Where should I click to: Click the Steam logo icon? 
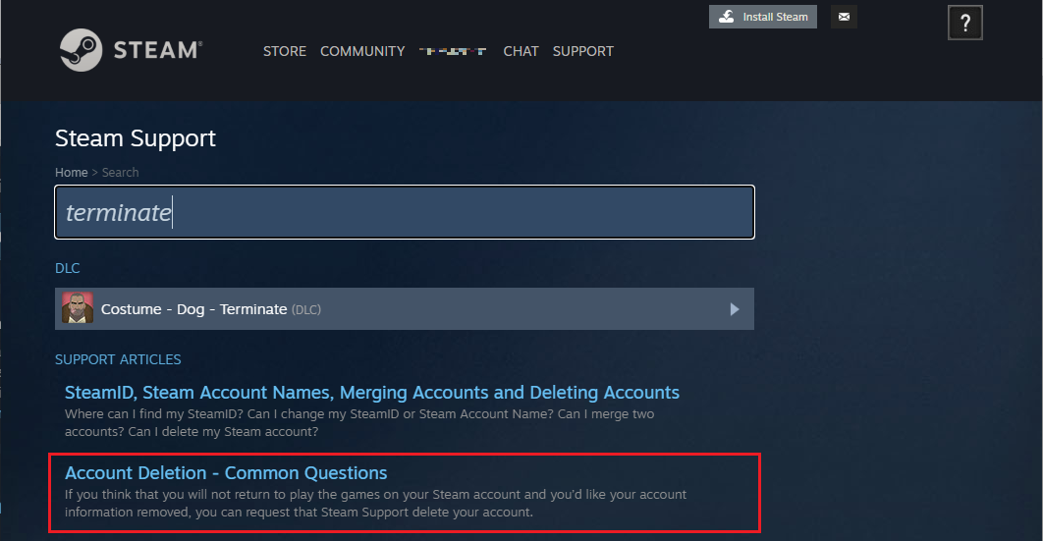(x=81, y=50)
